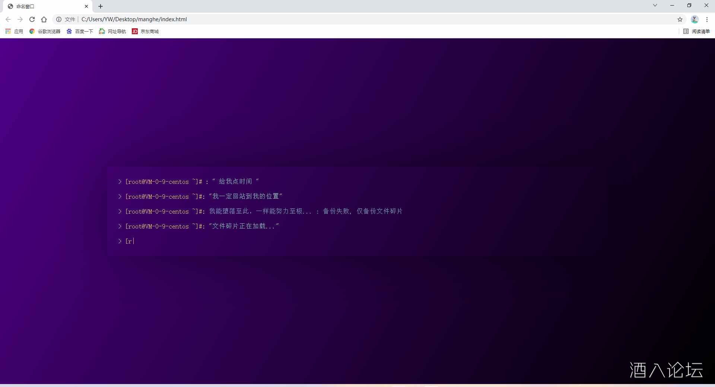This screenshot has width=715, height=387.
Task: Open the 谷歌浏览器 bookmark
Action: pos(45,32)
